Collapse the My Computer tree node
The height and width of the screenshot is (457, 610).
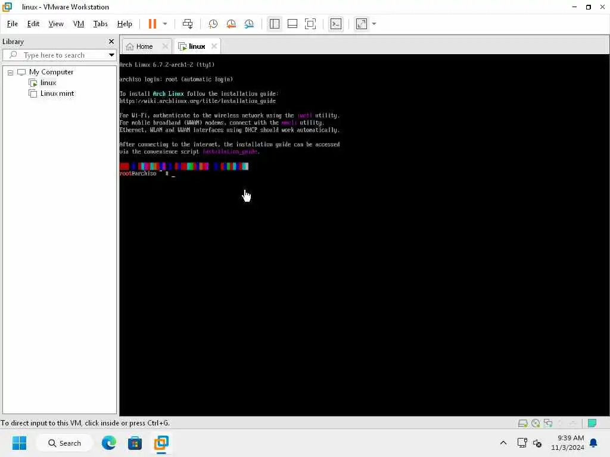[x=11, y=72]
